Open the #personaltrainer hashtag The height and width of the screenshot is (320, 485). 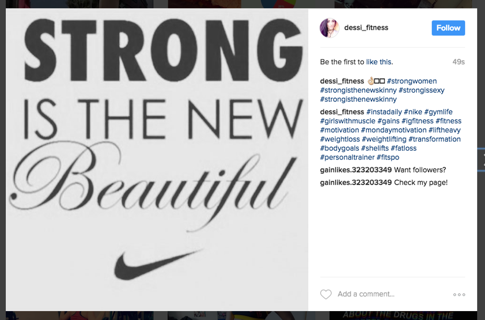click(347, 158)
